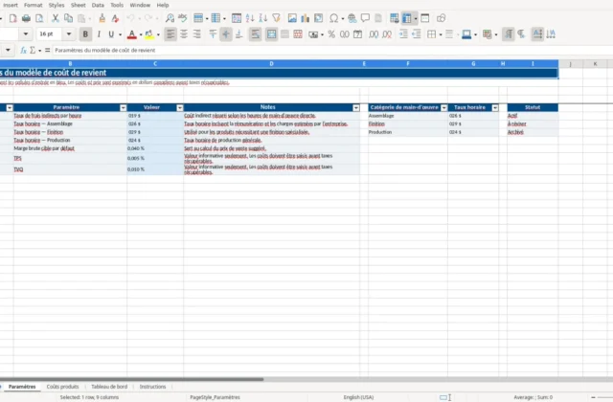Open the Name Box dropdown arrow
The image size is (613, 402).
[x=8, y=50]
